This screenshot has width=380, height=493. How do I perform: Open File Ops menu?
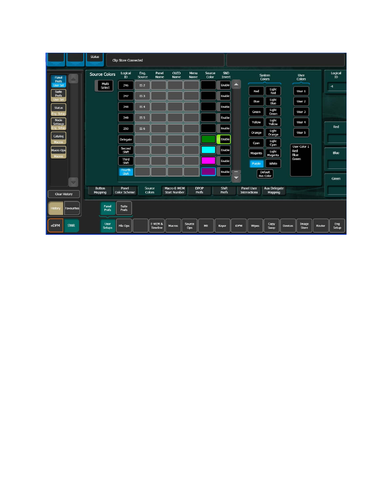pos(124,226)
